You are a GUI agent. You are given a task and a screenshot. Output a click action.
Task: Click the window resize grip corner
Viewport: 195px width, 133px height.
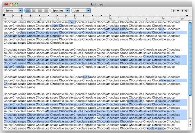(x=191, y=129)
